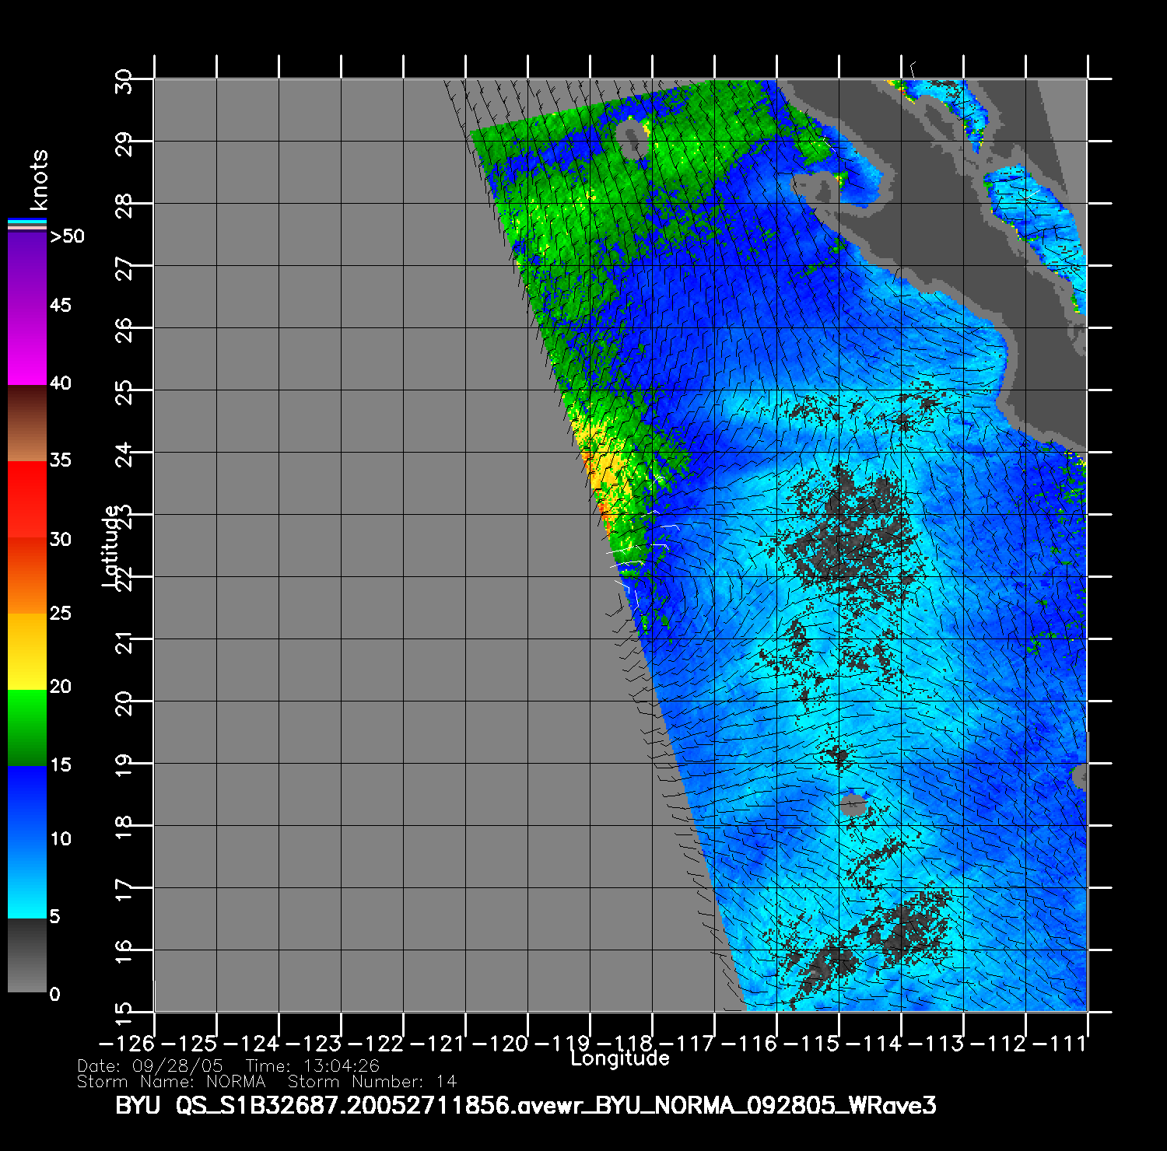This screenshot has height=1151, width=1167.
Task: Click the BYU QS filename title at bottom
Action: coord(525,1105)
